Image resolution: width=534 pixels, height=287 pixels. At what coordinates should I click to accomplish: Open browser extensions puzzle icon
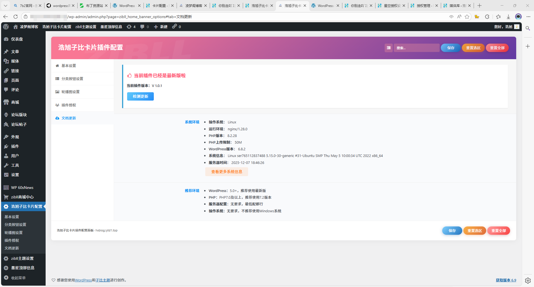[x=487, y=17]
